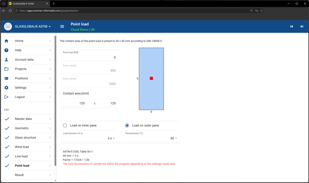The width and height of the screenshot is (309, 183).
Task: Select the Point load menu item
Action: point(27,166)
